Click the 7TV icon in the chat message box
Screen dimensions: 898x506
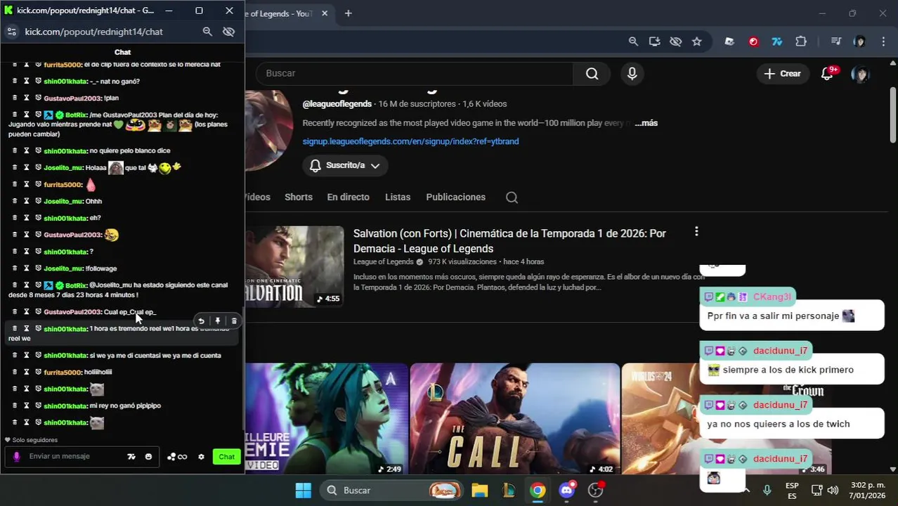131,457
